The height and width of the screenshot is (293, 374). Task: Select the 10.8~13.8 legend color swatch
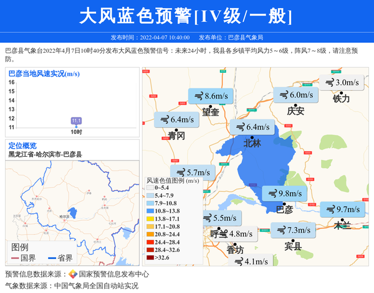[x=150, y=211]
